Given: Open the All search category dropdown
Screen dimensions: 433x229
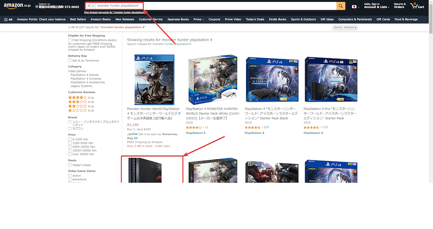Looking at the screenshot, I should click(x=90, y=6).
